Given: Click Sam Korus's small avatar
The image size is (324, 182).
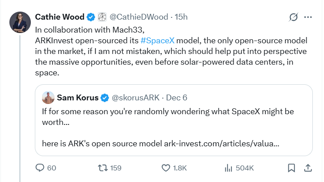Looking at the screenshot, I should tap(47, 97).
